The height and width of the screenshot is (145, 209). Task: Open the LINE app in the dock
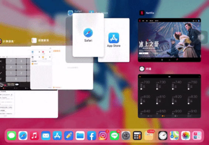[x=114, y=135]
